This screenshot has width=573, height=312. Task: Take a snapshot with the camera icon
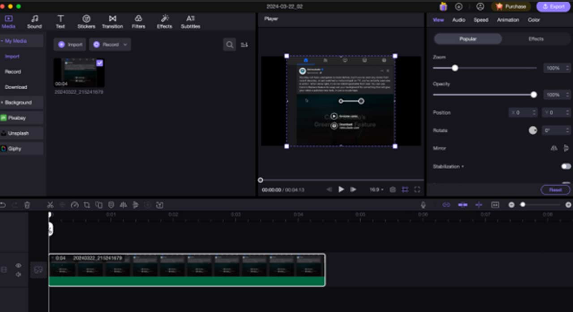point(393,190)
